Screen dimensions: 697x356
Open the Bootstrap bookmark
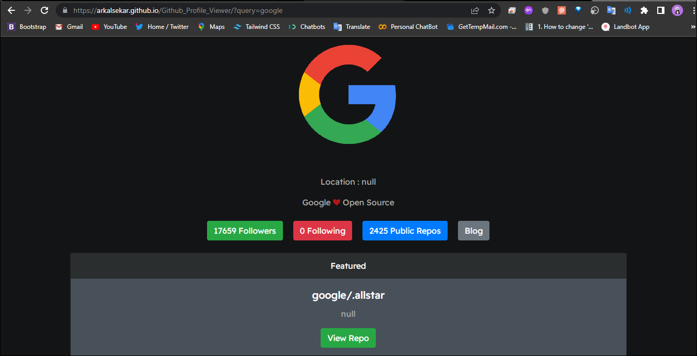pos(27,27)
